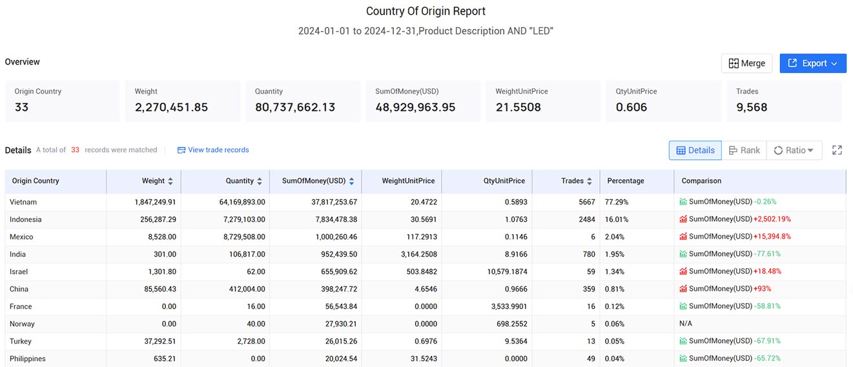Click the Israel comparison chart icon
The width and height of the screenshot is (853, 367).
[x=683, y=272]
